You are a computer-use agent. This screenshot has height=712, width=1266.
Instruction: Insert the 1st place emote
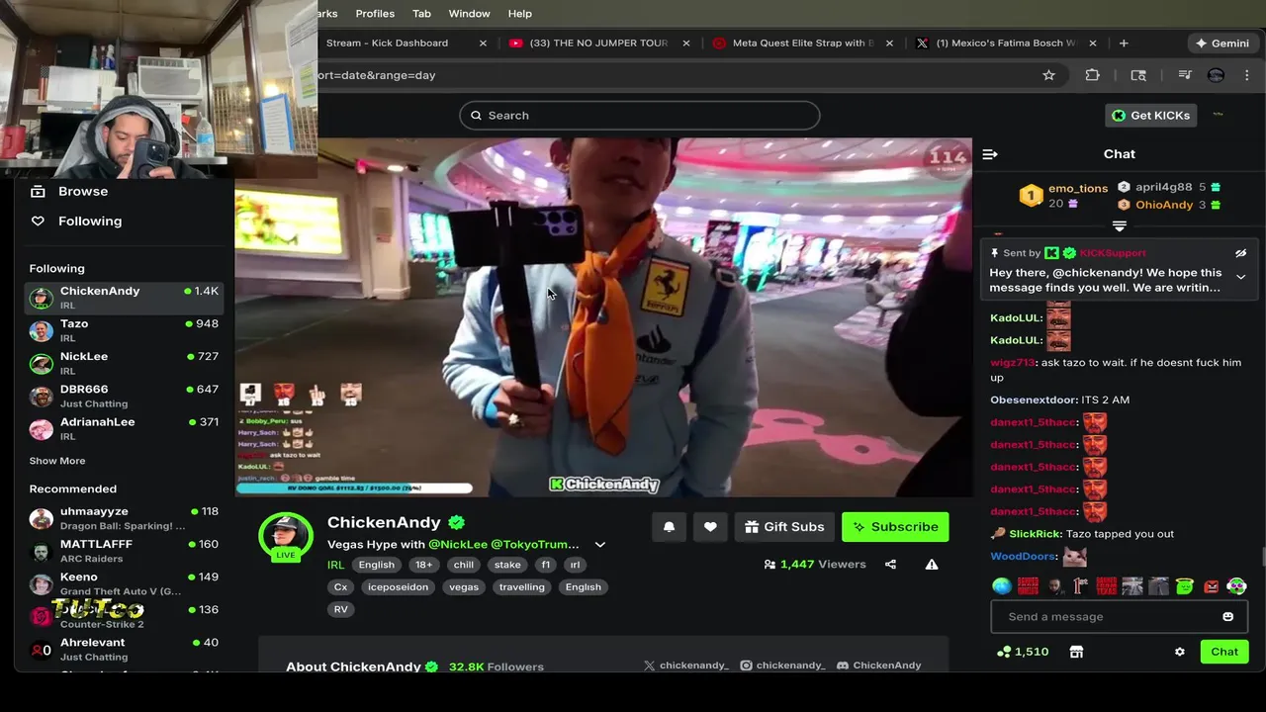coord(1080,586)
